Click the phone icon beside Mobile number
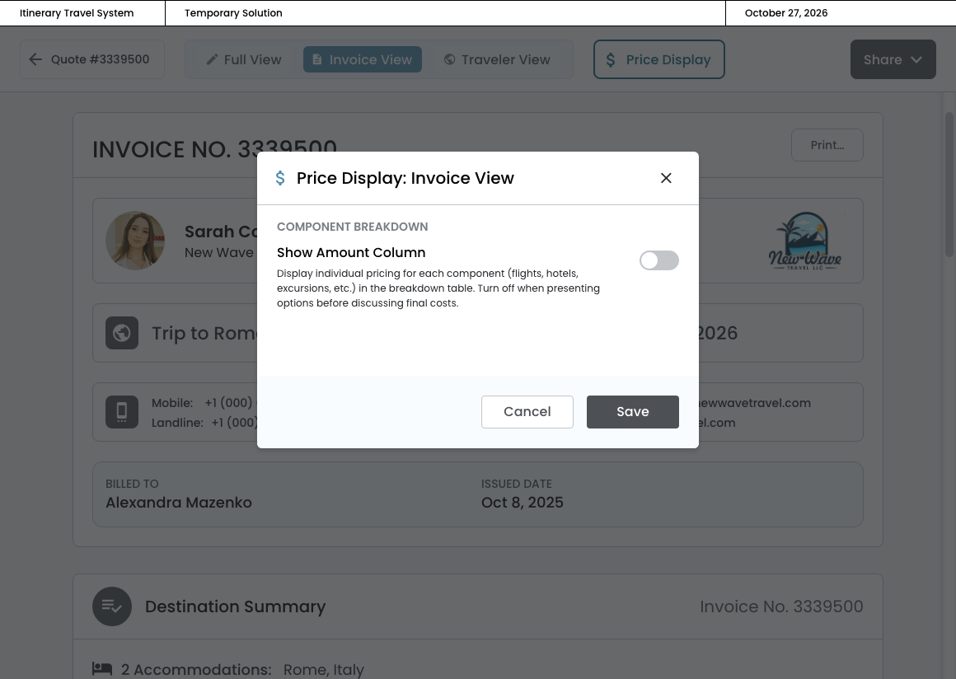The width and height of the screenshot is (956, 679). (x=122, y=412)
